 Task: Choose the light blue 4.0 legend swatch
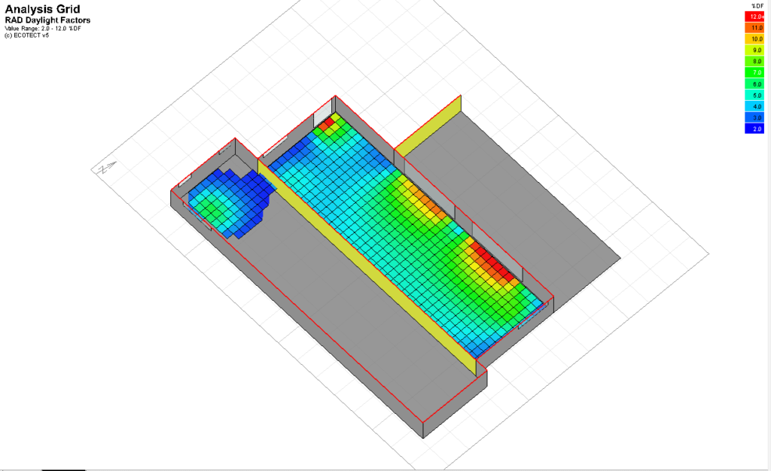click(754, 107)
